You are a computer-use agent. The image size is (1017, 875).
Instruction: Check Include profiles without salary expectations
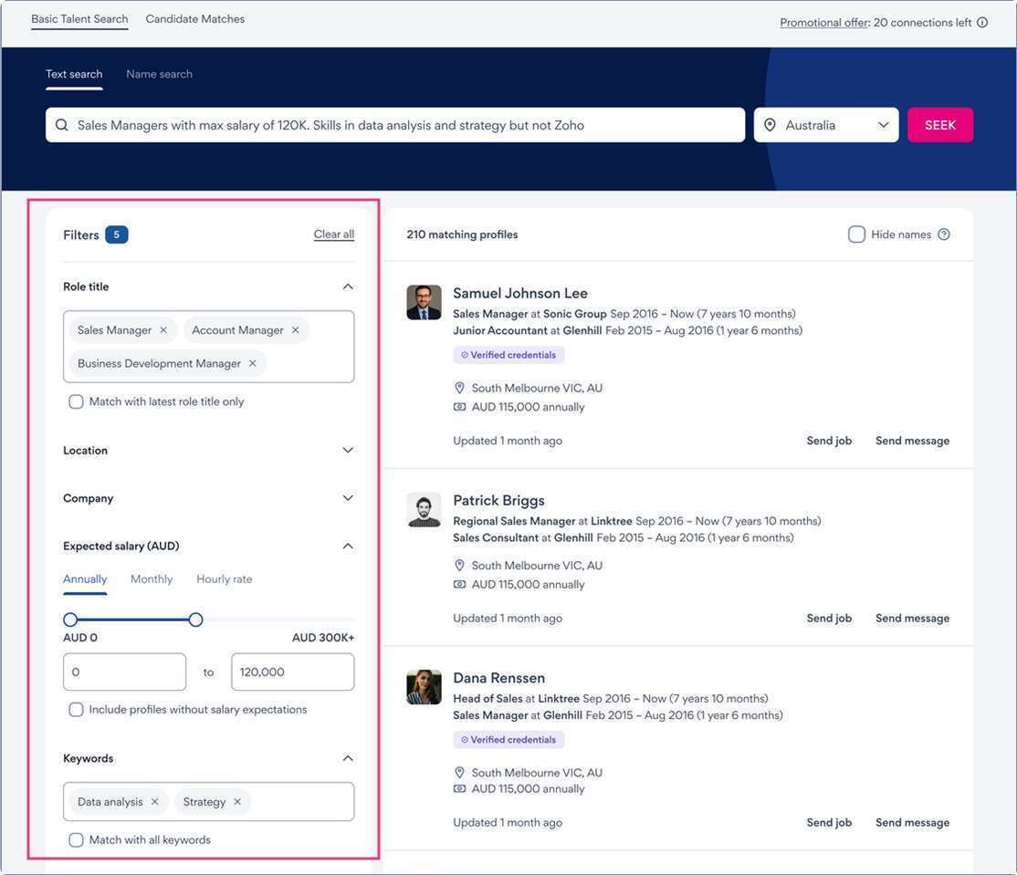coord(76,710)
